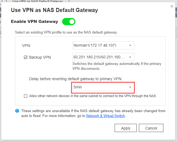Screen dimensions: 177x141
Task: Toggle the Enable VPN Gateway switch
Action: [x=69, y=22]
